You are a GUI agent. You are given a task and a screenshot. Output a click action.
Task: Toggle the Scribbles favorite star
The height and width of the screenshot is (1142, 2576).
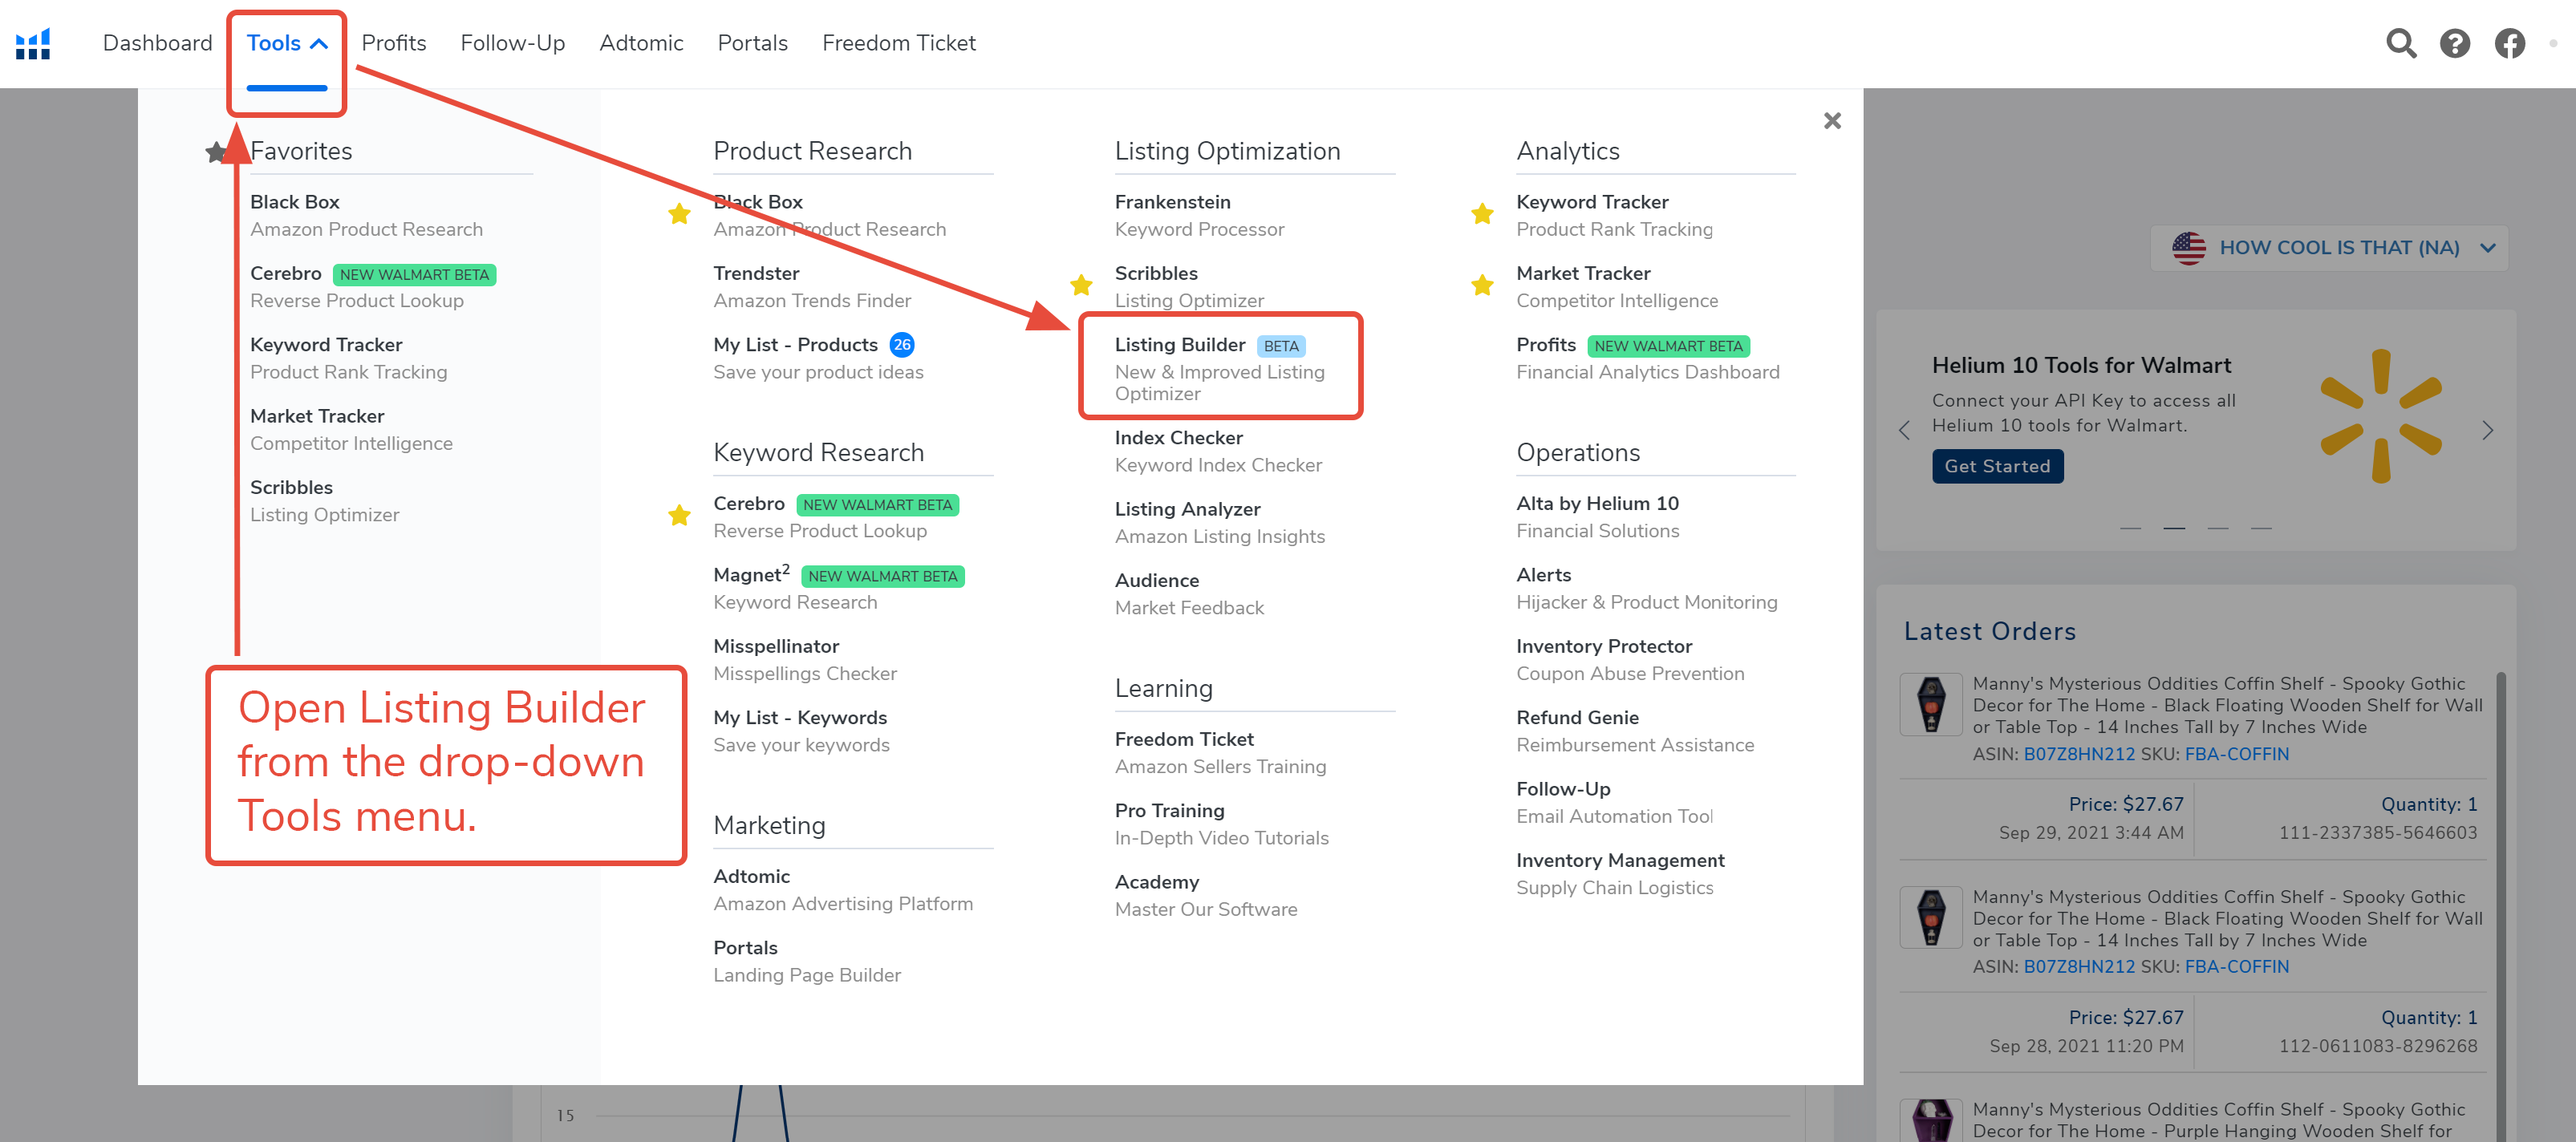[x=1081, y=286]
